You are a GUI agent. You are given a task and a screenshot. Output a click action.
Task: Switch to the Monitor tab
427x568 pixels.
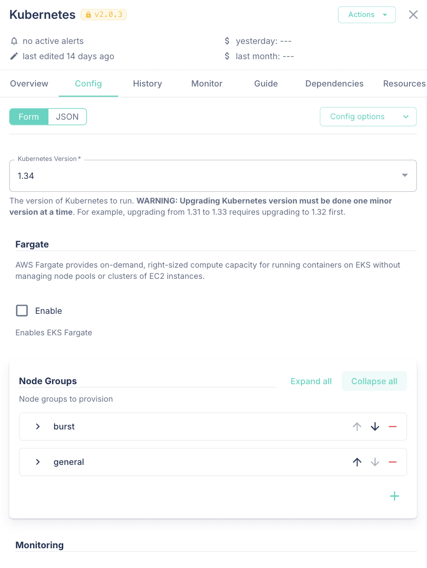[207, 83]
